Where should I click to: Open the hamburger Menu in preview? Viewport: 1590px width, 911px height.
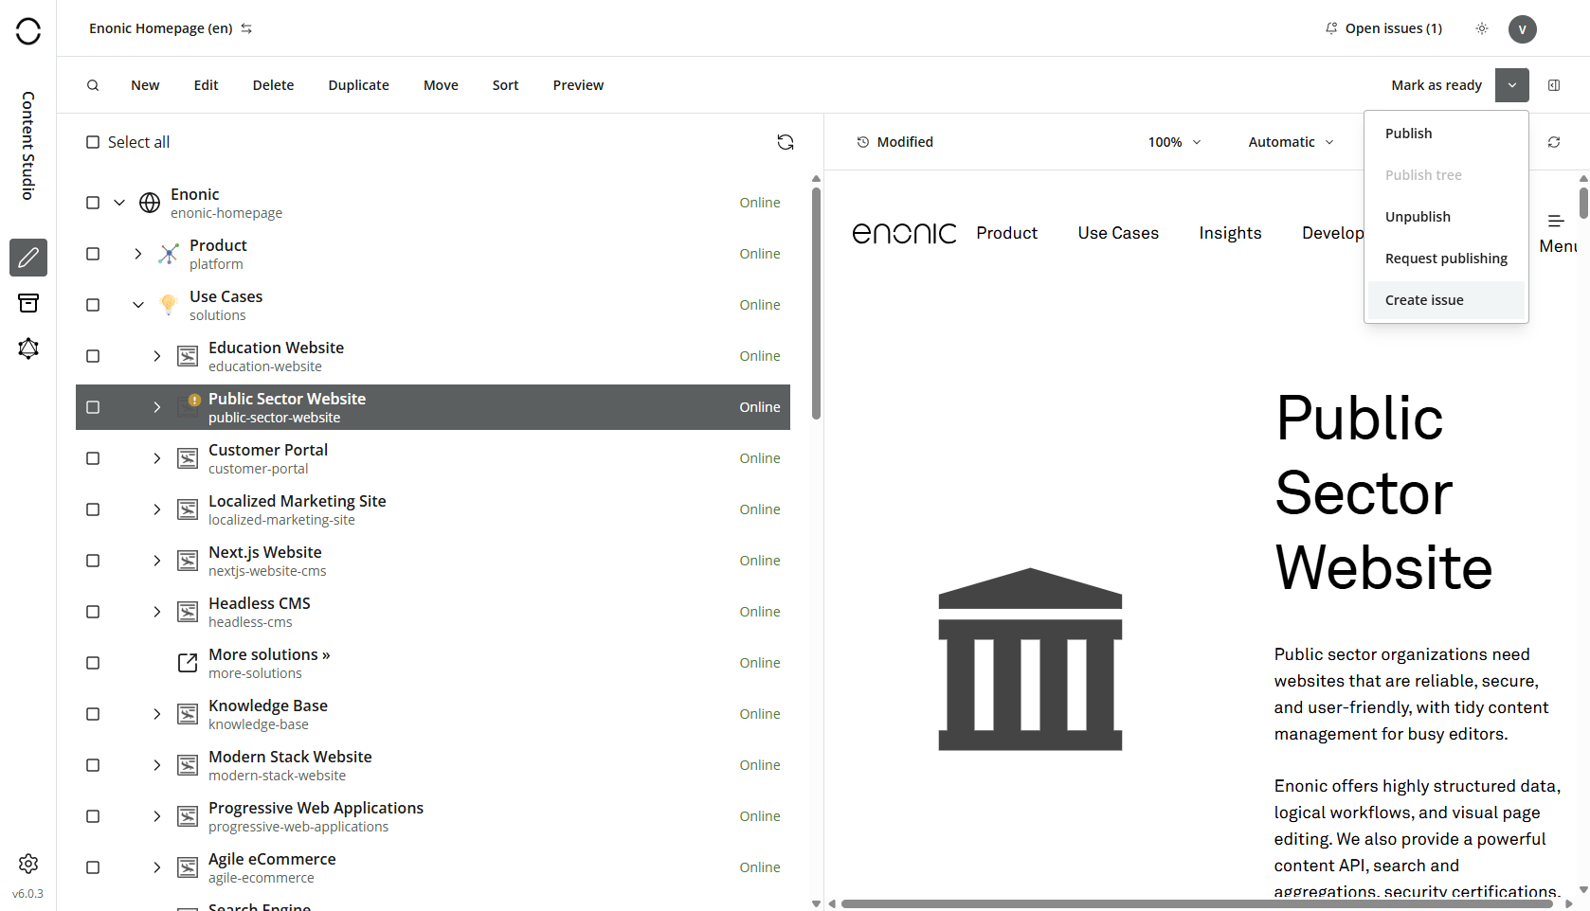1558,233
